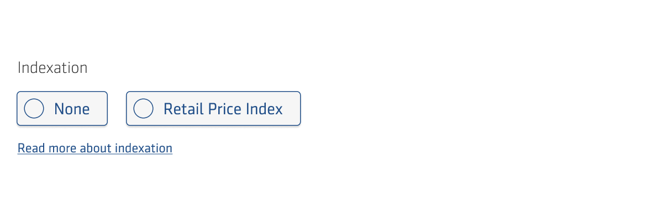Image resolution: width=662 pixels, height=223 pixels.
Task: Click the circle beside None
Action: [x=34, y=109]
